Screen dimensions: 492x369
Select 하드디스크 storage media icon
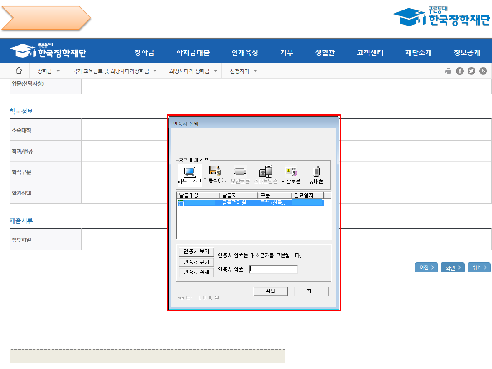[189, 175]
